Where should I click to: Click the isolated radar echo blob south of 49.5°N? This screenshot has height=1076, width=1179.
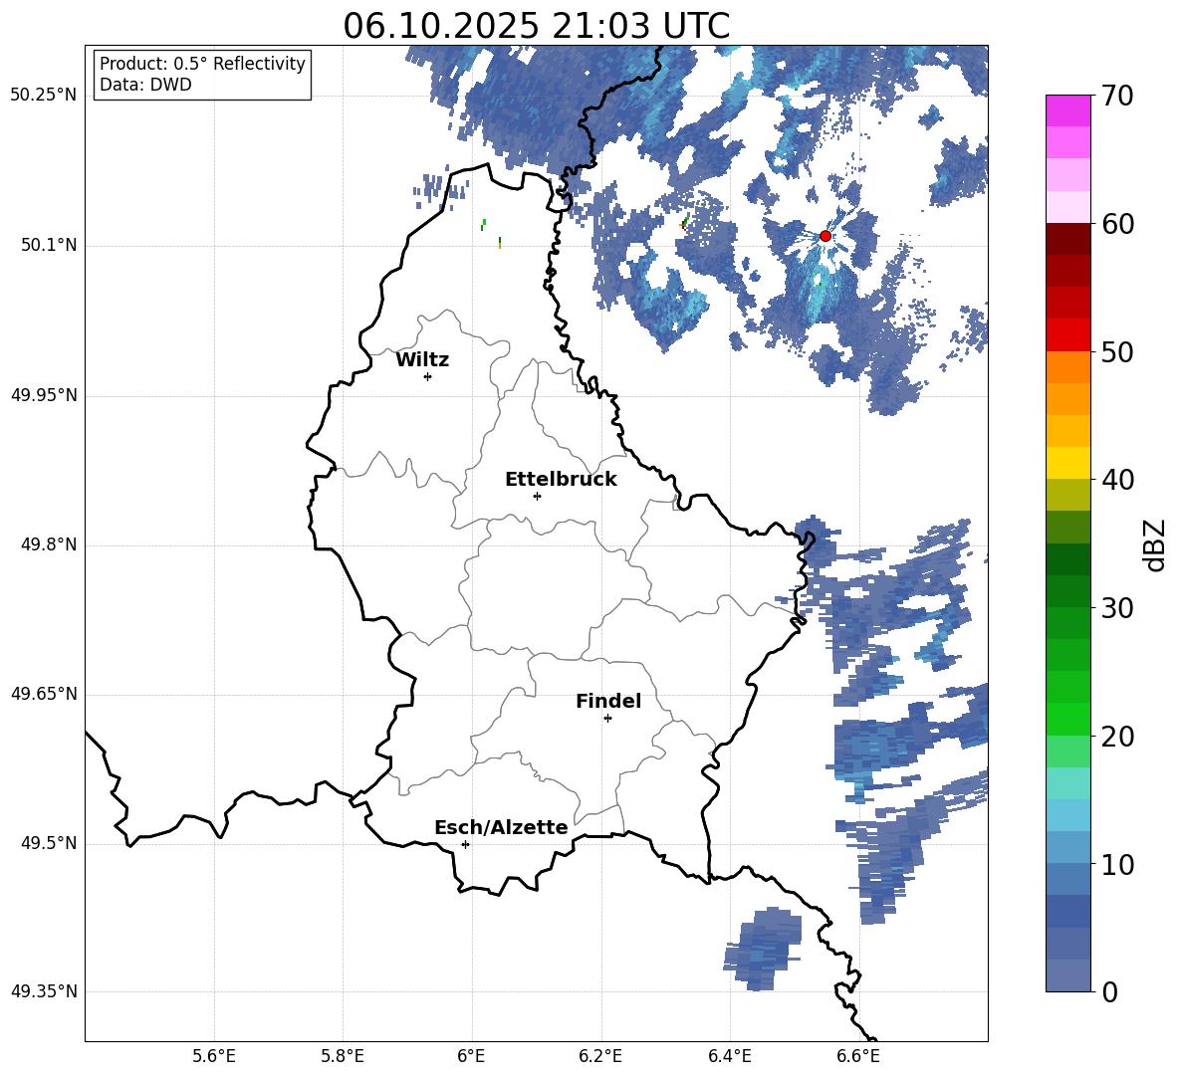pos(763,949)
